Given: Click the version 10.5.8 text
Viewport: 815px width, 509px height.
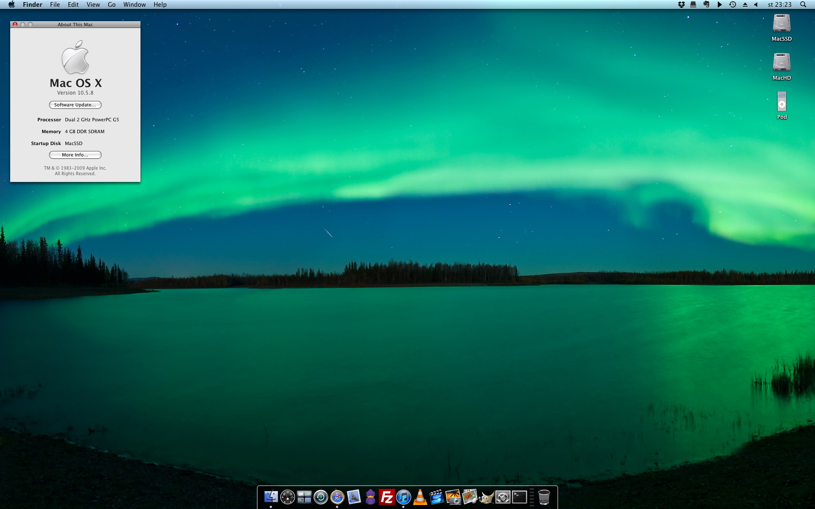Looking at the screenshot, I should pos(75,93).
